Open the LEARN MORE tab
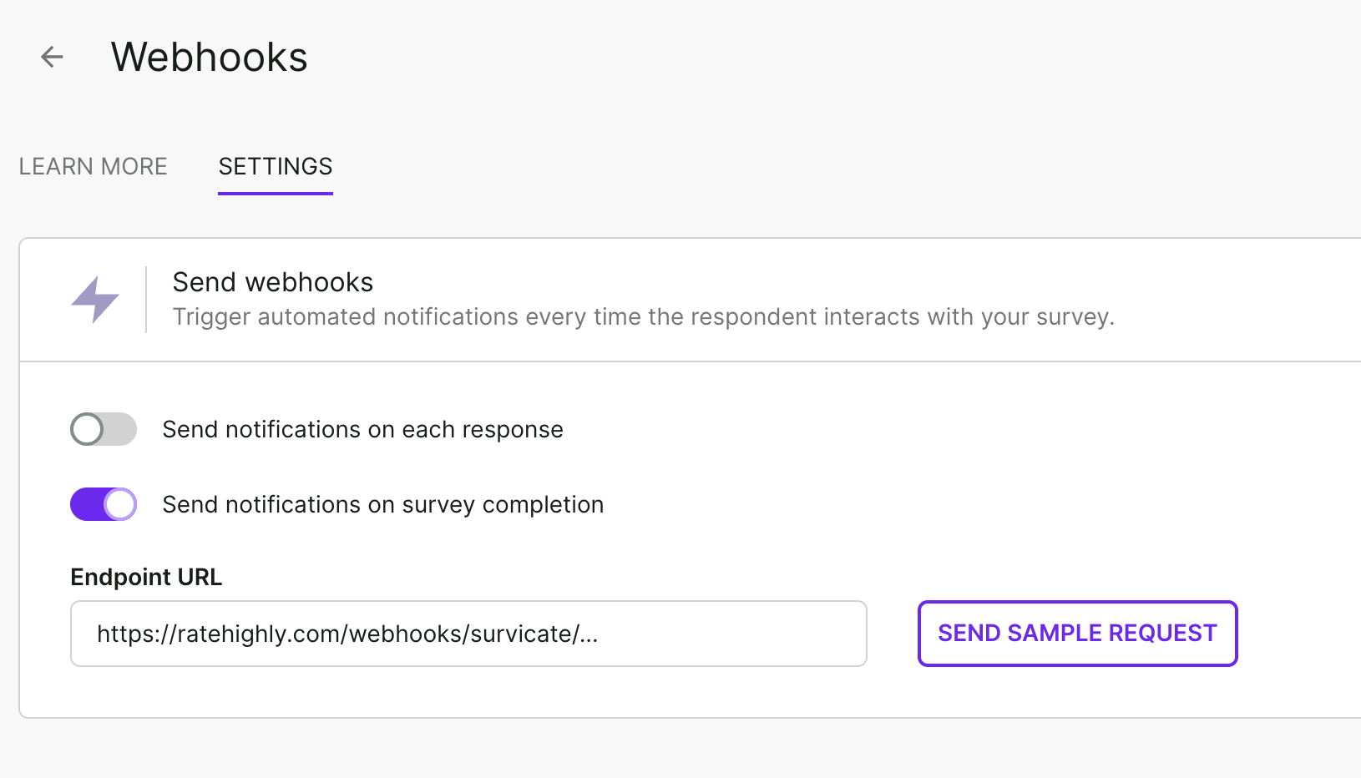The height and width of the screenshot is (778, 1361). (x=93, y=166)
